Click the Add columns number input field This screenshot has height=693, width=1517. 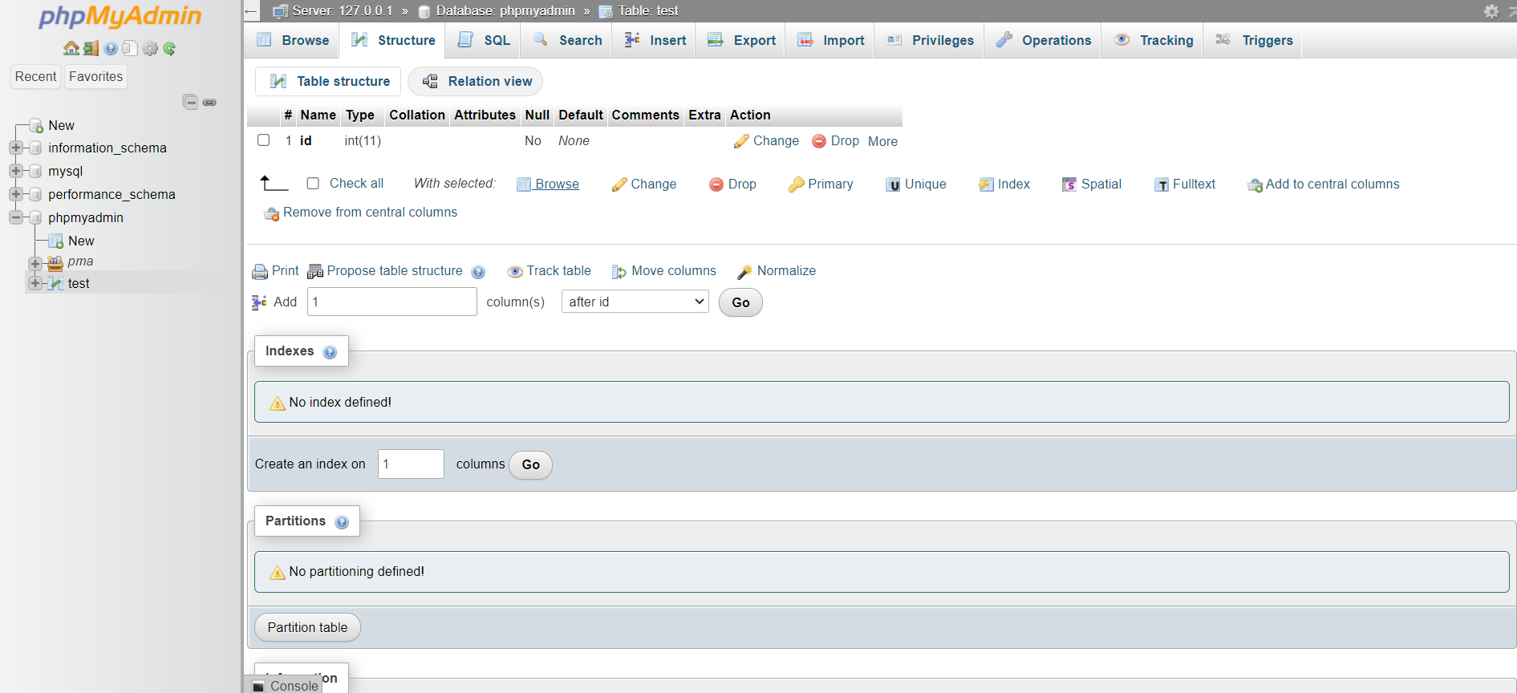coord(392,302)
